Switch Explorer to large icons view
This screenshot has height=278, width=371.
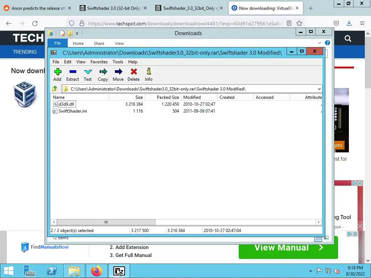(x=326, y=237)
